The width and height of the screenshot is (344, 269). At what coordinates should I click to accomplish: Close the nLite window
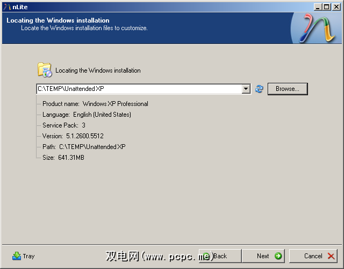[336, 7]
